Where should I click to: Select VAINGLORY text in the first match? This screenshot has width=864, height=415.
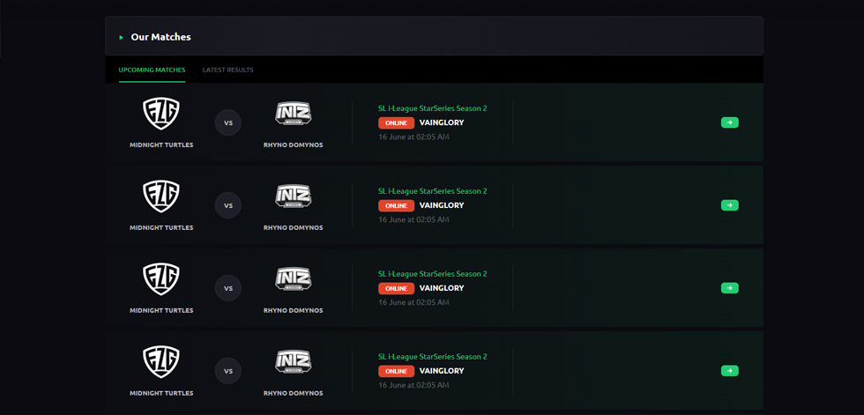(442, 122)
